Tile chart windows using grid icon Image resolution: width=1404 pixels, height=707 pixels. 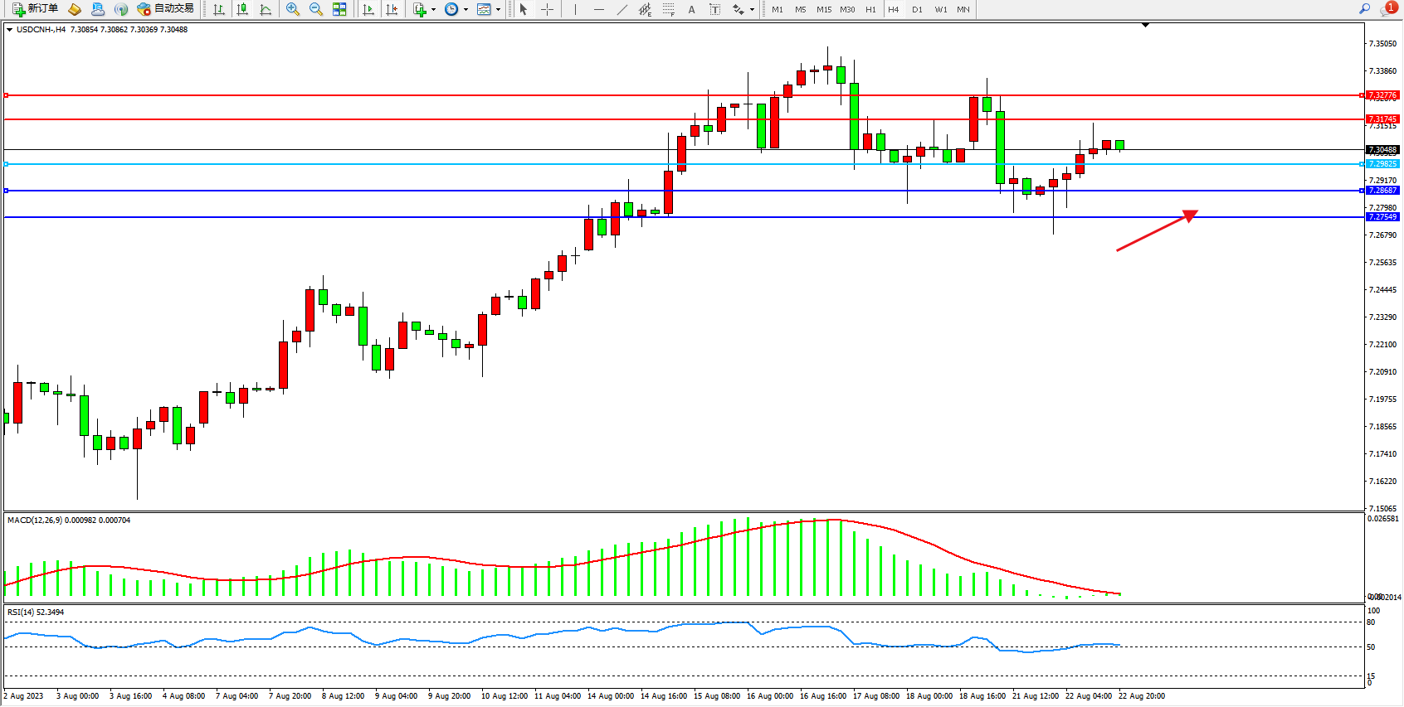pyautogui.click(x=339, y=9)
